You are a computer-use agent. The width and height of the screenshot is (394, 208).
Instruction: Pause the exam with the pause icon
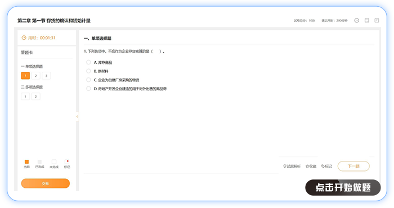pyautogui.click(x=356, y=21)
